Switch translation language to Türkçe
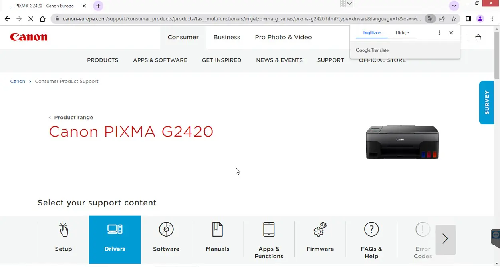Image resolution: width=500 pixels, height=267 pixels. coord(402,32)
